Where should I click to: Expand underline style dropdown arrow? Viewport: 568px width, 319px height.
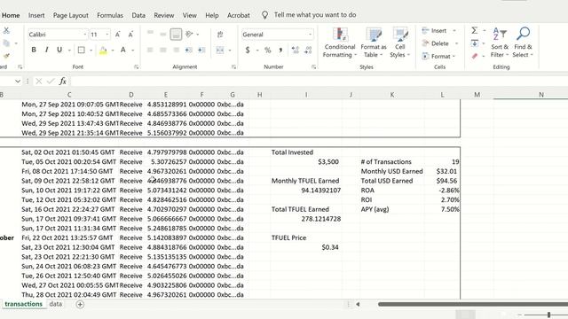[x=69, y=51]
